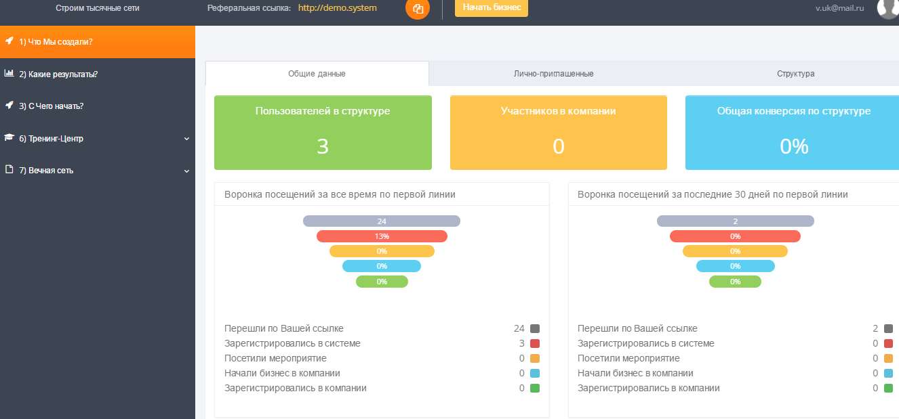The height and width of the screenshot is (419, 899).
Task: Switch to the 'Структура' tab
Action: coord(795,74)
